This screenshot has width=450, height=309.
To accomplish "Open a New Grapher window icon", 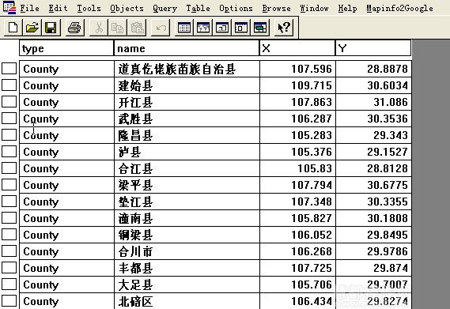I will click(222, 28).
